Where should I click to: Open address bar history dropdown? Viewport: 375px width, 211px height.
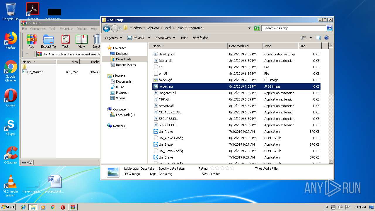[x=249, y=28]
